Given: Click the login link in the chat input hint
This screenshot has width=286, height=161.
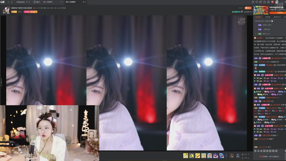Looking at the screenshot, I should [261, 157].
